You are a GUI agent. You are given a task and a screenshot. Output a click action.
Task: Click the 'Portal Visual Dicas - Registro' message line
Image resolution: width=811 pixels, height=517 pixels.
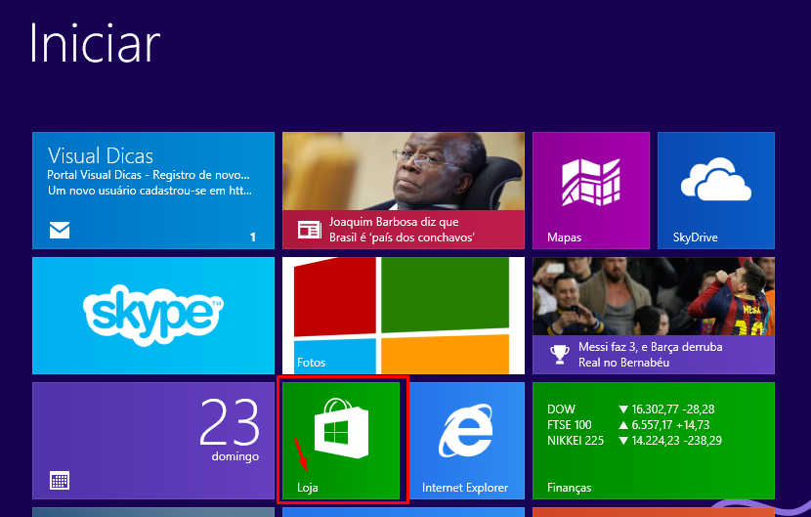[149, 175]
